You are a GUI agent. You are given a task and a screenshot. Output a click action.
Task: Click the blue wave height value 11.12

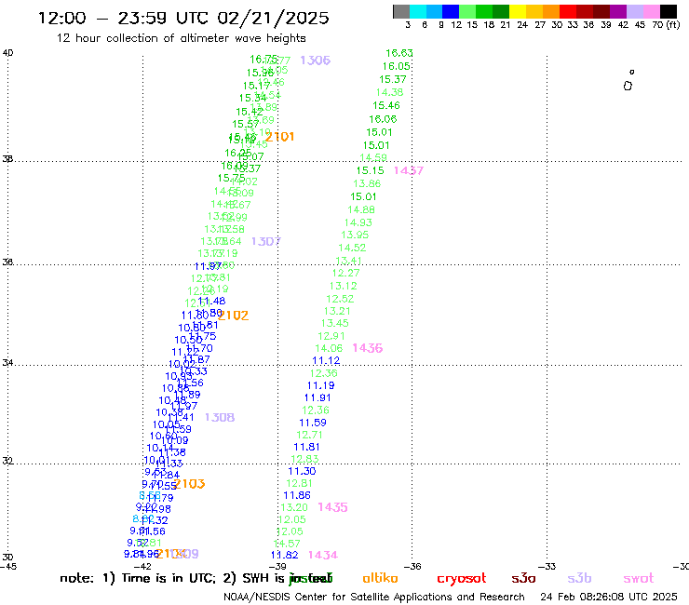coord(326,361)
